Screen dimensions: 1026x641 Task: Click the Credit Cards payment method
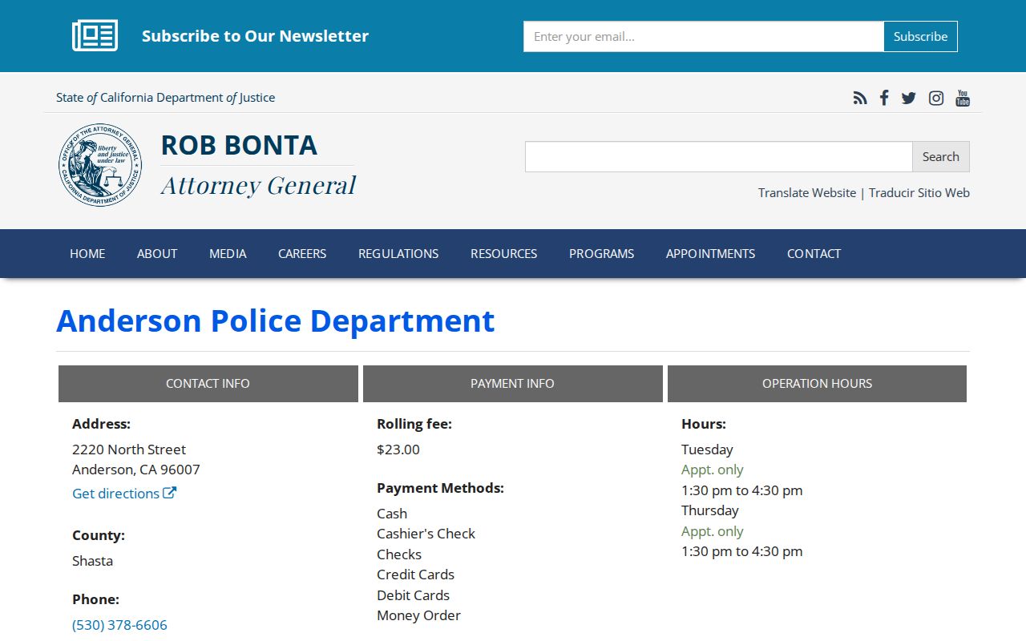pyautogui.click(x=415, y=574)
